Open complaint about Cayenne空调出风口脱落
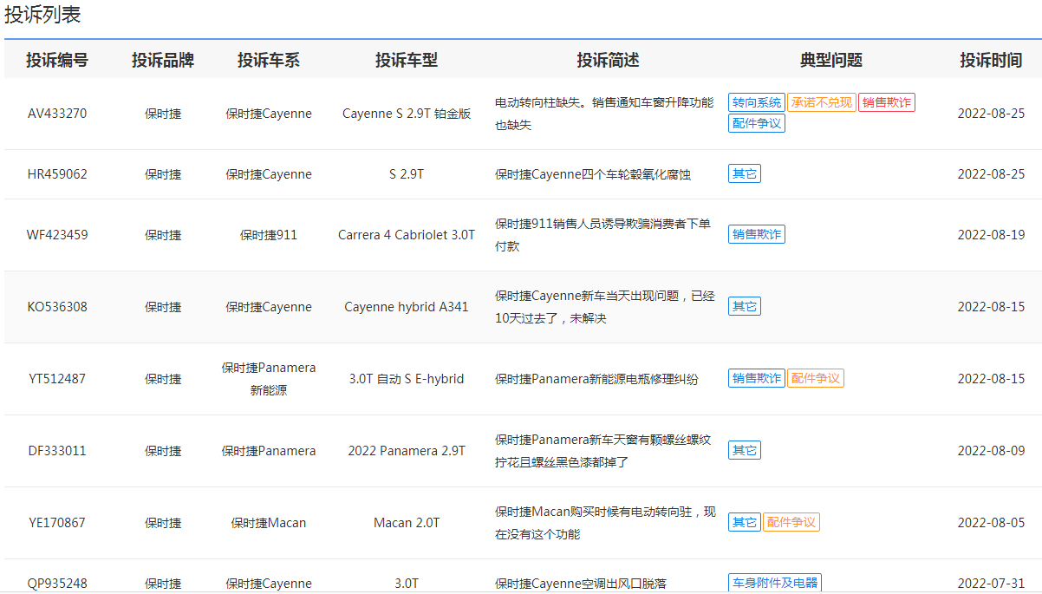Image resolution: width=1042 pixels, height=594 pixels. [581, 584]
